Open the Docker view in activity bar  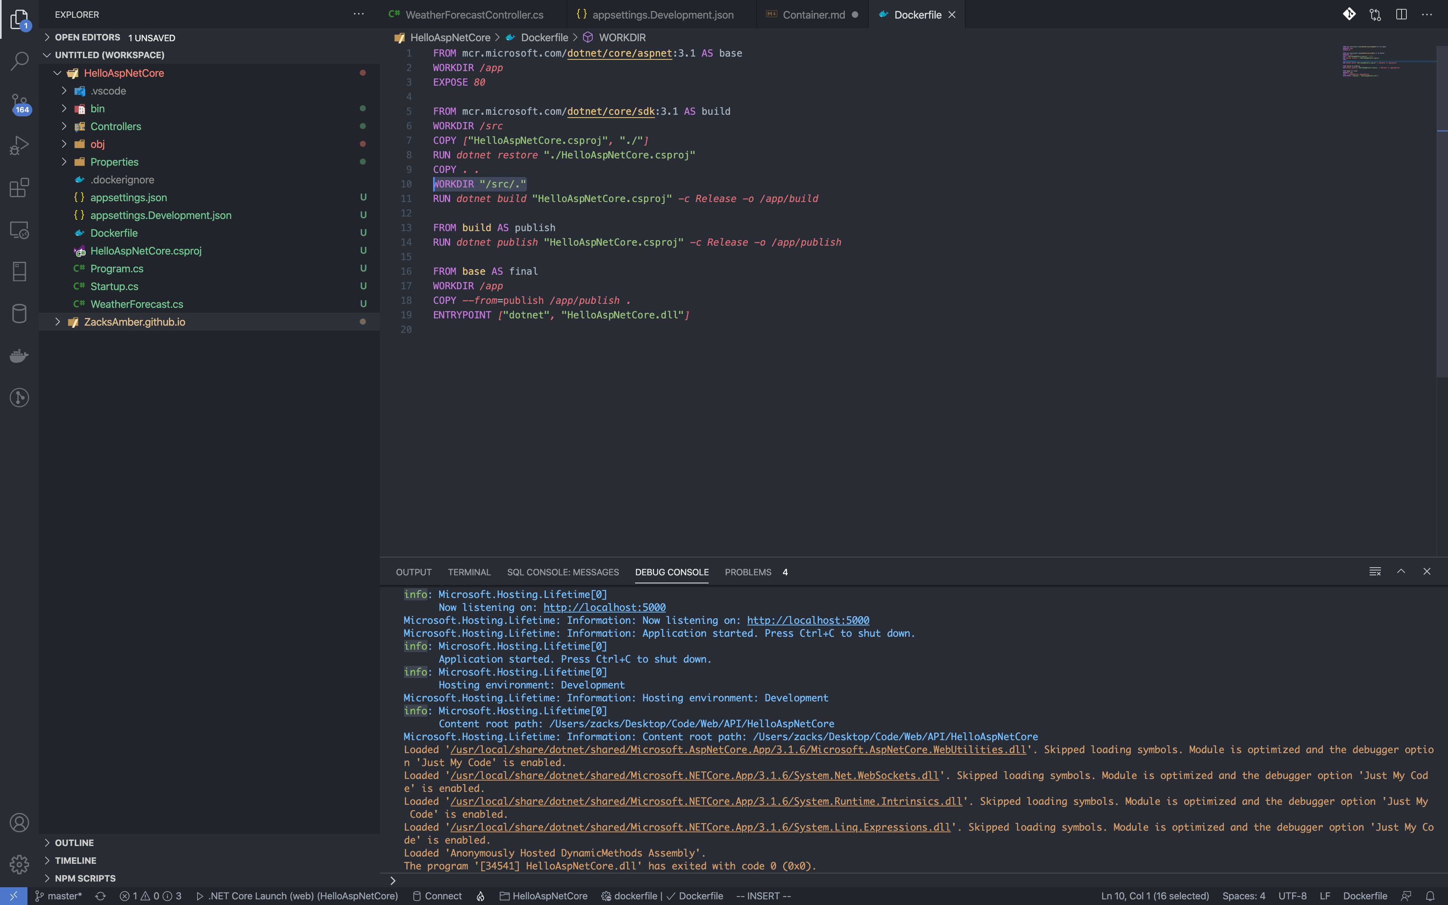[19, 356]
